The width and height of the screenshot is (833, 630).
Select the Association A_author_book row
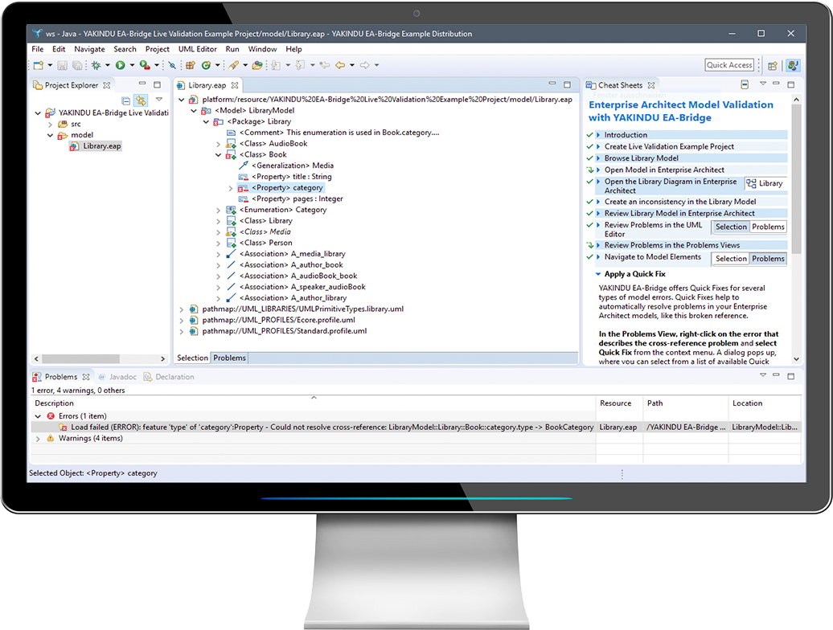[285, 265]
